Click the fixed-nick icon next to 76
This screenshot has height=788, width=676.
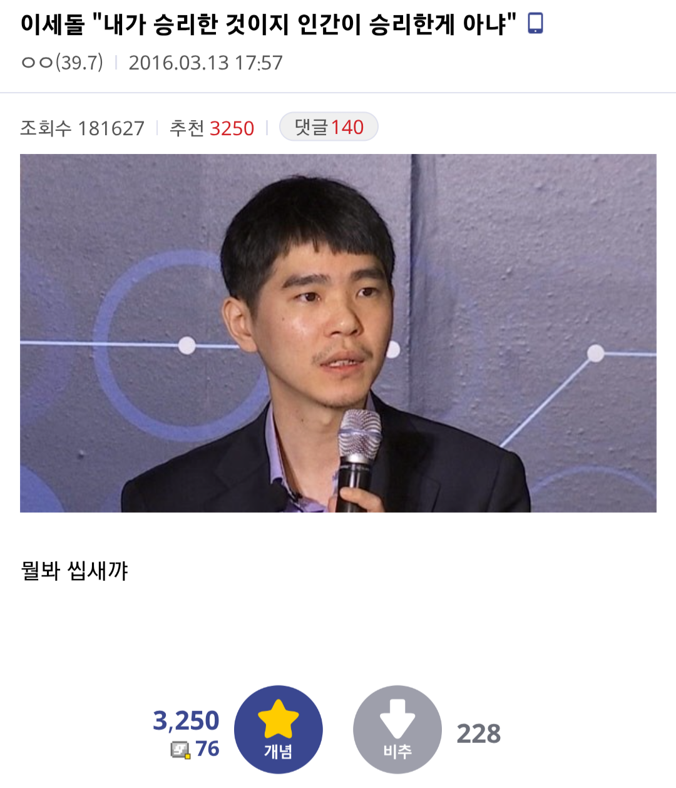tap(181, 749)
